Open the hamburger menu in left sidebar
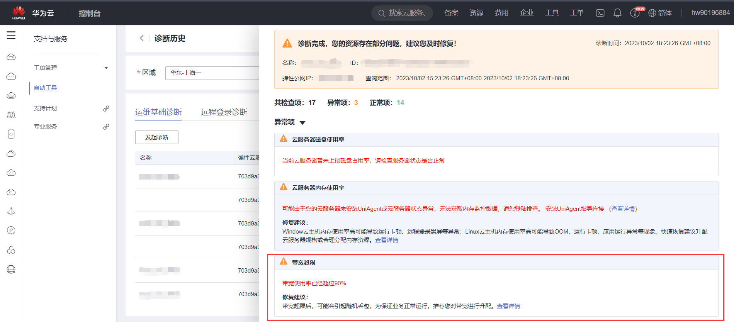This screenshot has width=734, height=322. tap(11, 35)
